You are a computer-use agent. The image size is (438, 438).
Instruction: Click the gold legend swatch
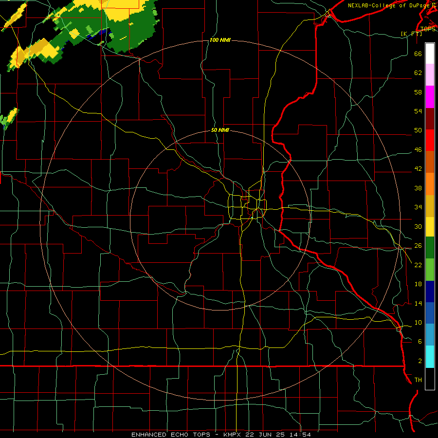click(x=430, y=206)
